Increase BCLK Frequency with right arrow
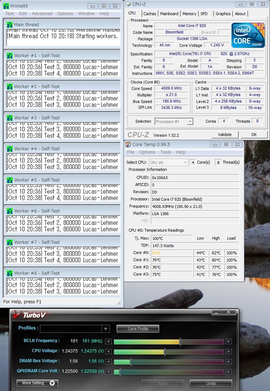Screen dimensions: 270x391 pyautogui.click(x=229, y=341)
